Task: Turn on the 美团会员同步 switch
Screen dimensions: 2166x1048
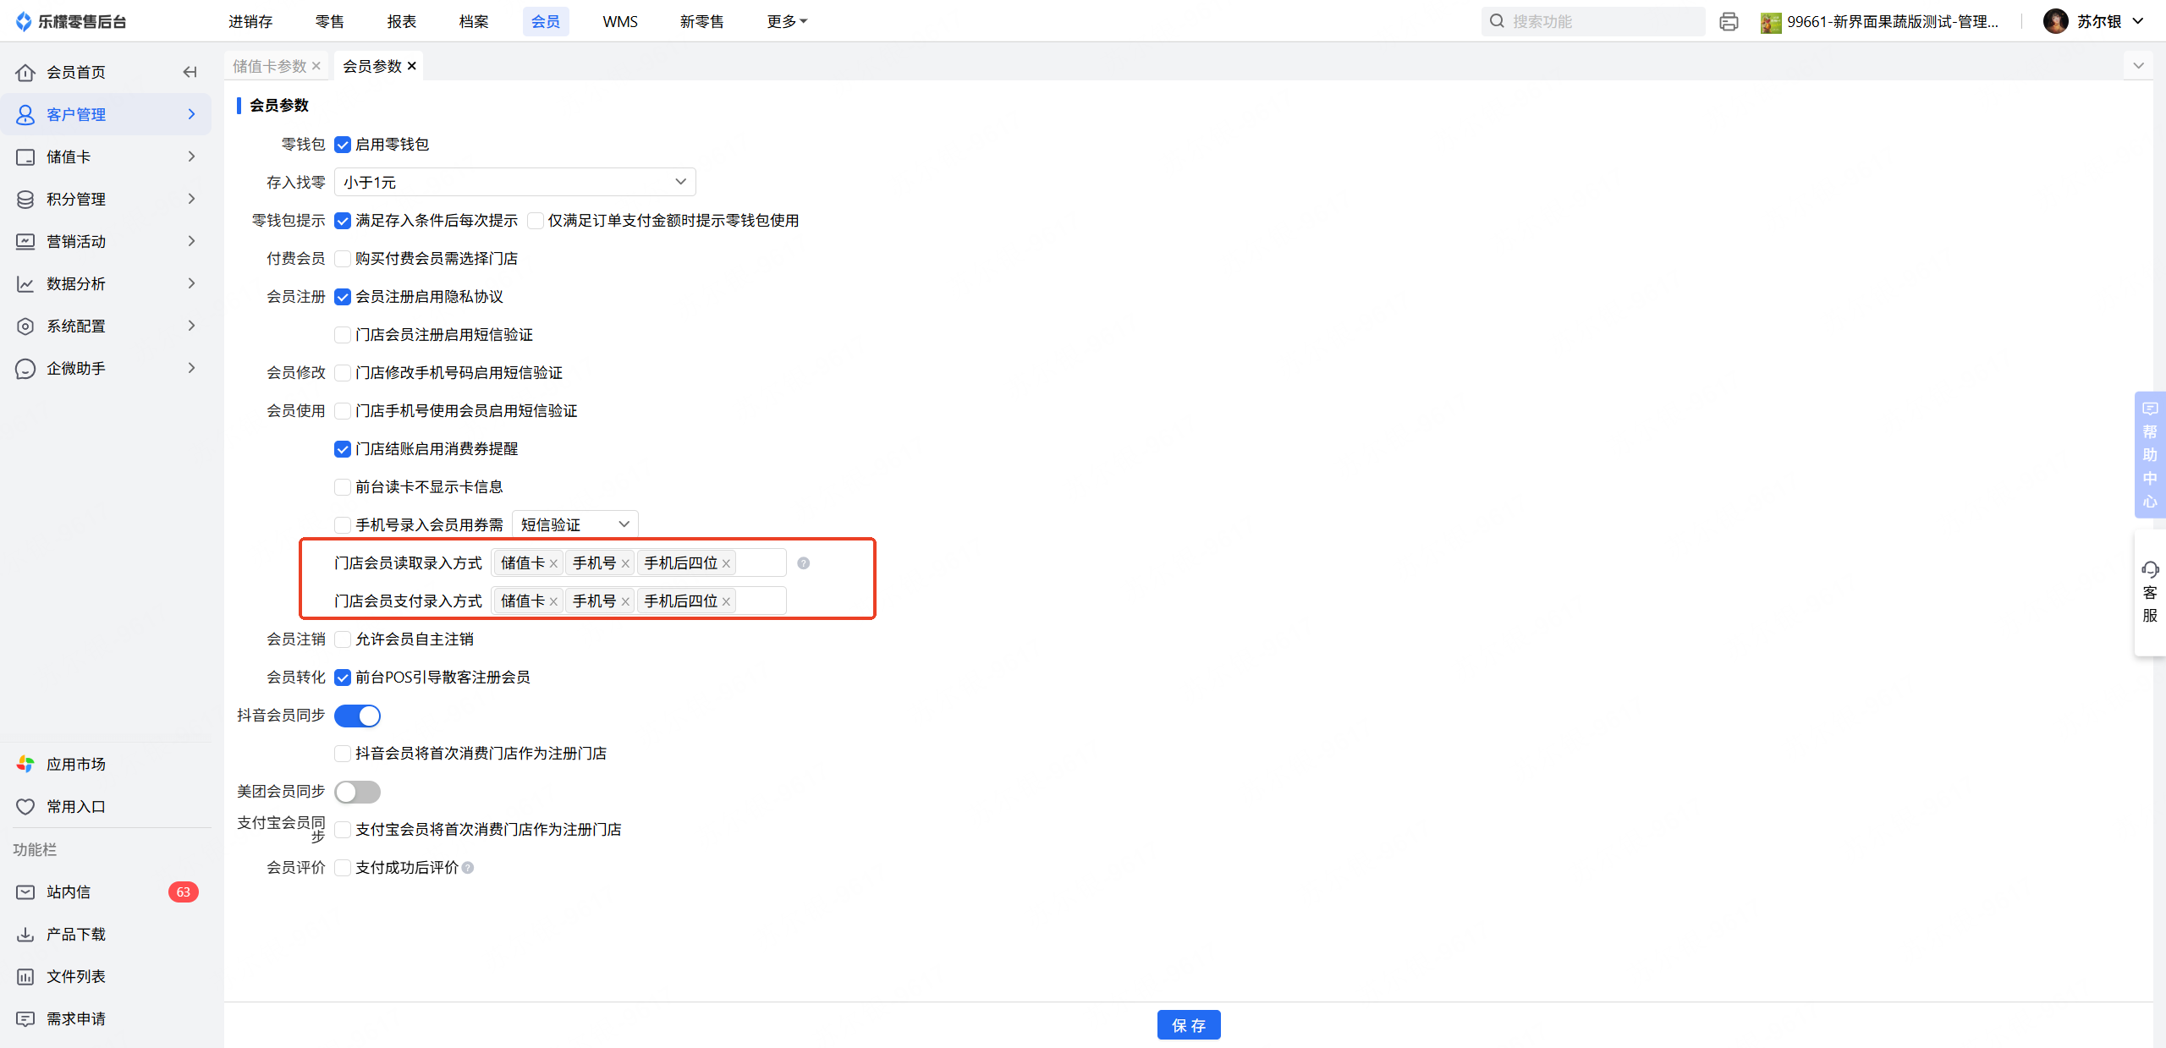Action: (357, 792)
